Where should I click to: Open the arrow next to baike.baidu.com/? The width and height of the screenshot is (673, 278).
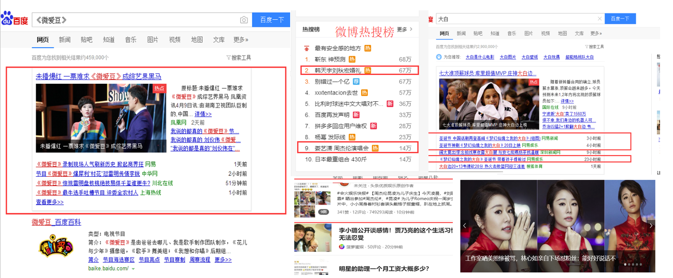click(x=133, y=269)
